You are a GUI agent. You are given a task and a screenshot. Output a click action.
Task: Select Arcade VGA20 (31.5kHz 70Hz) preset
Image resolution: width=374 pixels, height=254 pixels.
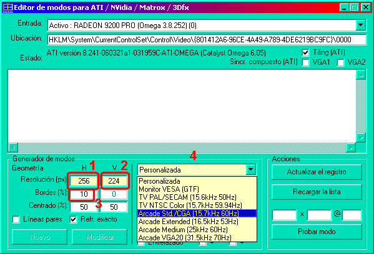pyautogui.click(x=197, y=238)
